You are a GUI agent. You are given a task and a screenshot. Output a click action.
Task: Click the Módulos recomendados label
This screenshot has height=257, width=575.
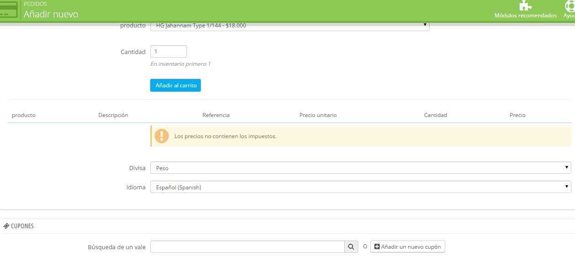(526, 16)
